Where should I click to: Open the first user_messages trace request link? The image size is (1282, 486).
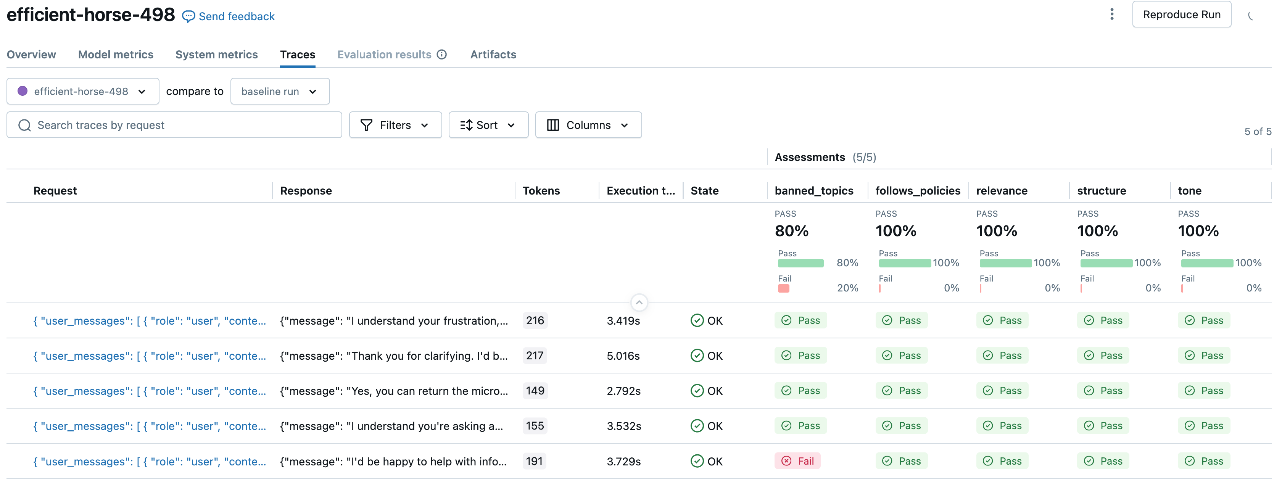149,321
